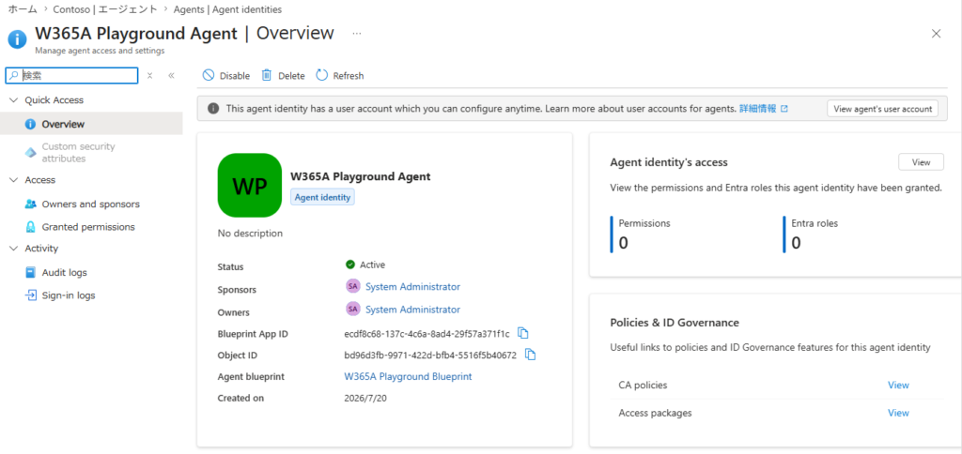
Task: Open Owners System Administrator link
Action: click(413, 309)
